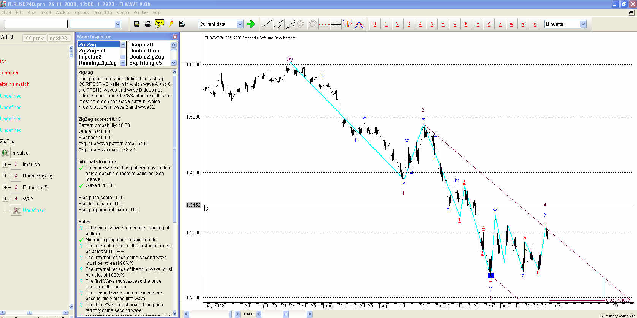Click wave label 5 toolbar button
The height and width of the screenshot is (318, 637).
[432, 24]
